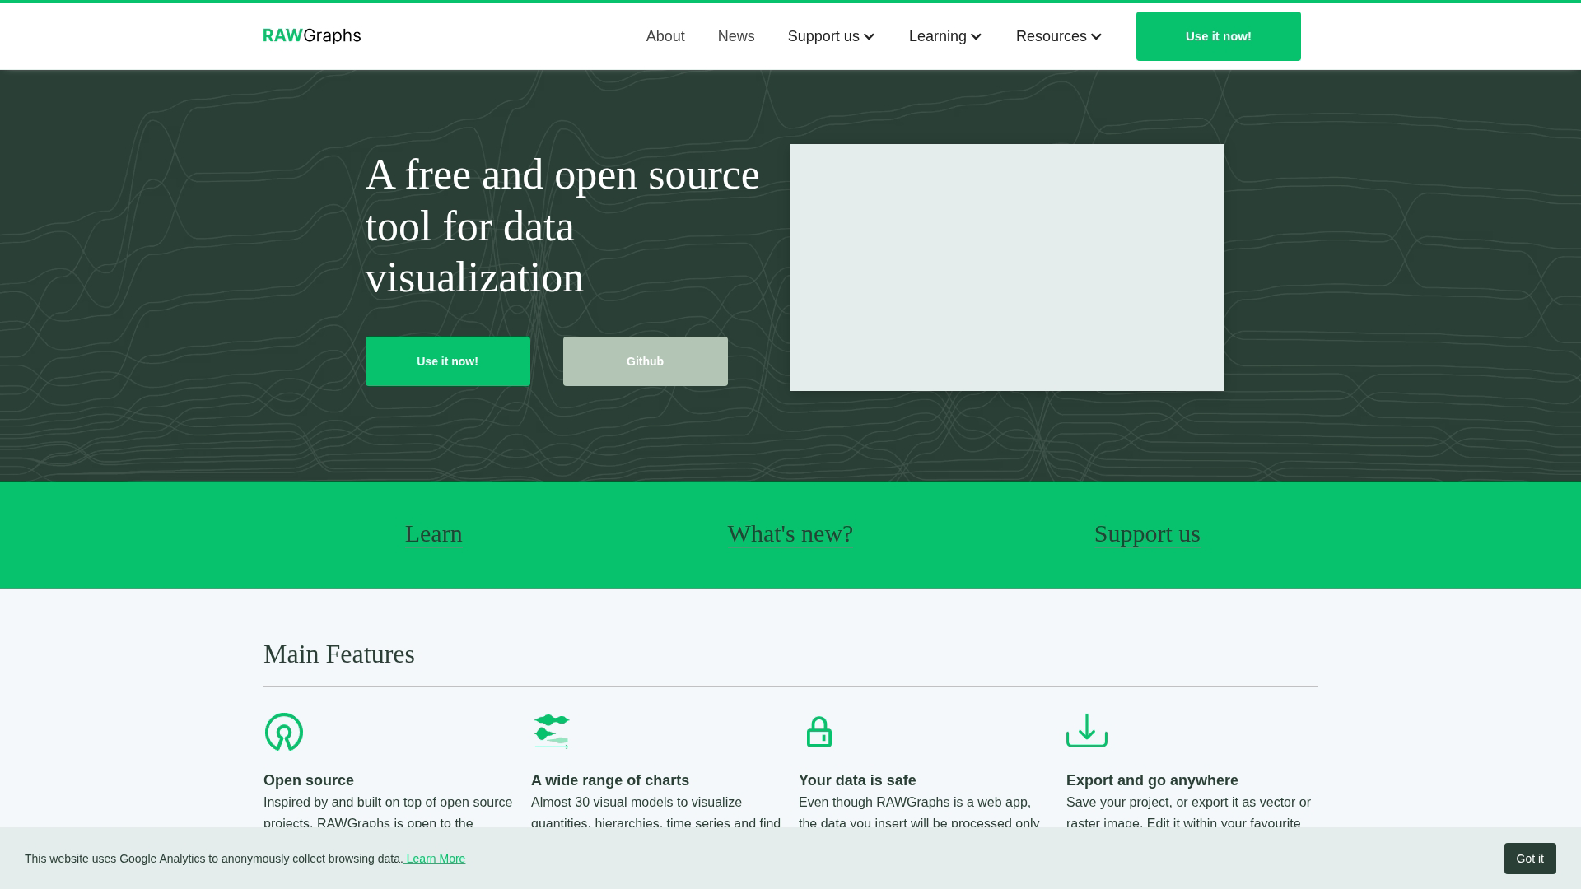Click the hero section Use it now! button
The width and height of the screenshot is (1581, 889).
[448, 361]
